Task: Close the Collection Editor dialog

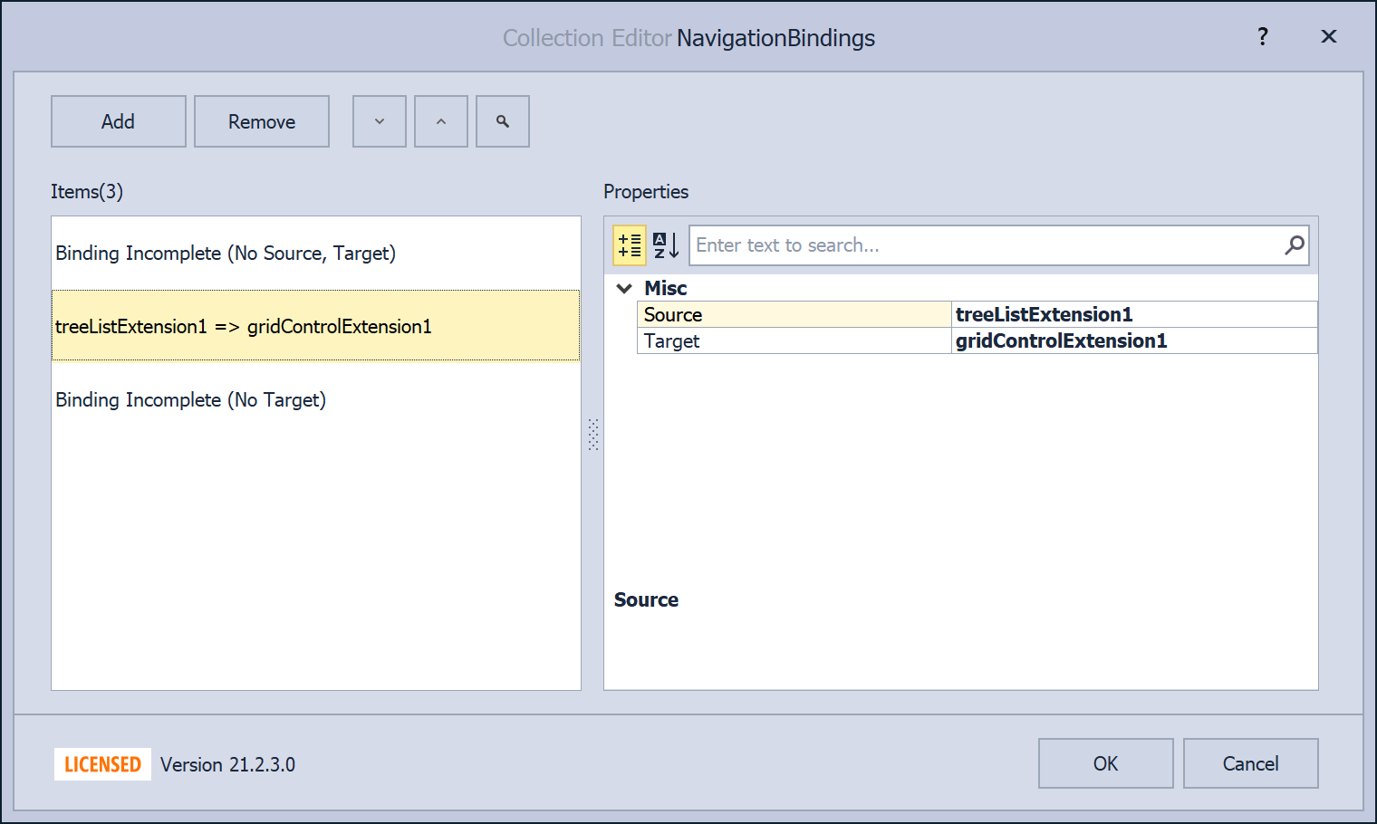Action: click(1328, 37)
